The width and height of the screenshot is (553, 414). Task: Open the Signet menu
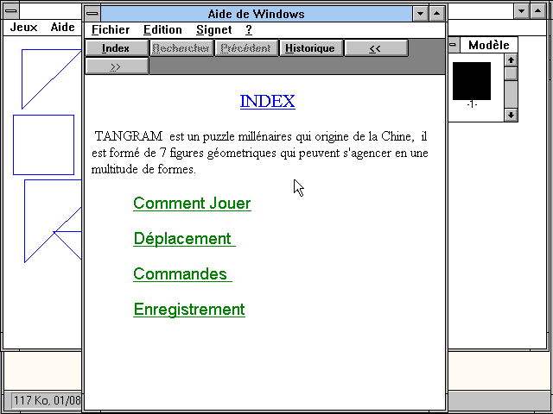tap(213, 30)
